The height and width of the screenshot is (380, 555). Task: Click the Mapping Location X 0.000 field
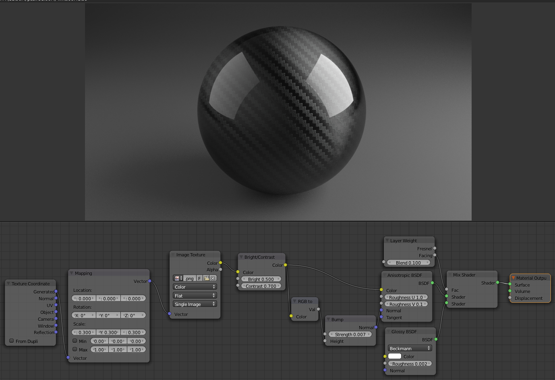pos(84,298)
